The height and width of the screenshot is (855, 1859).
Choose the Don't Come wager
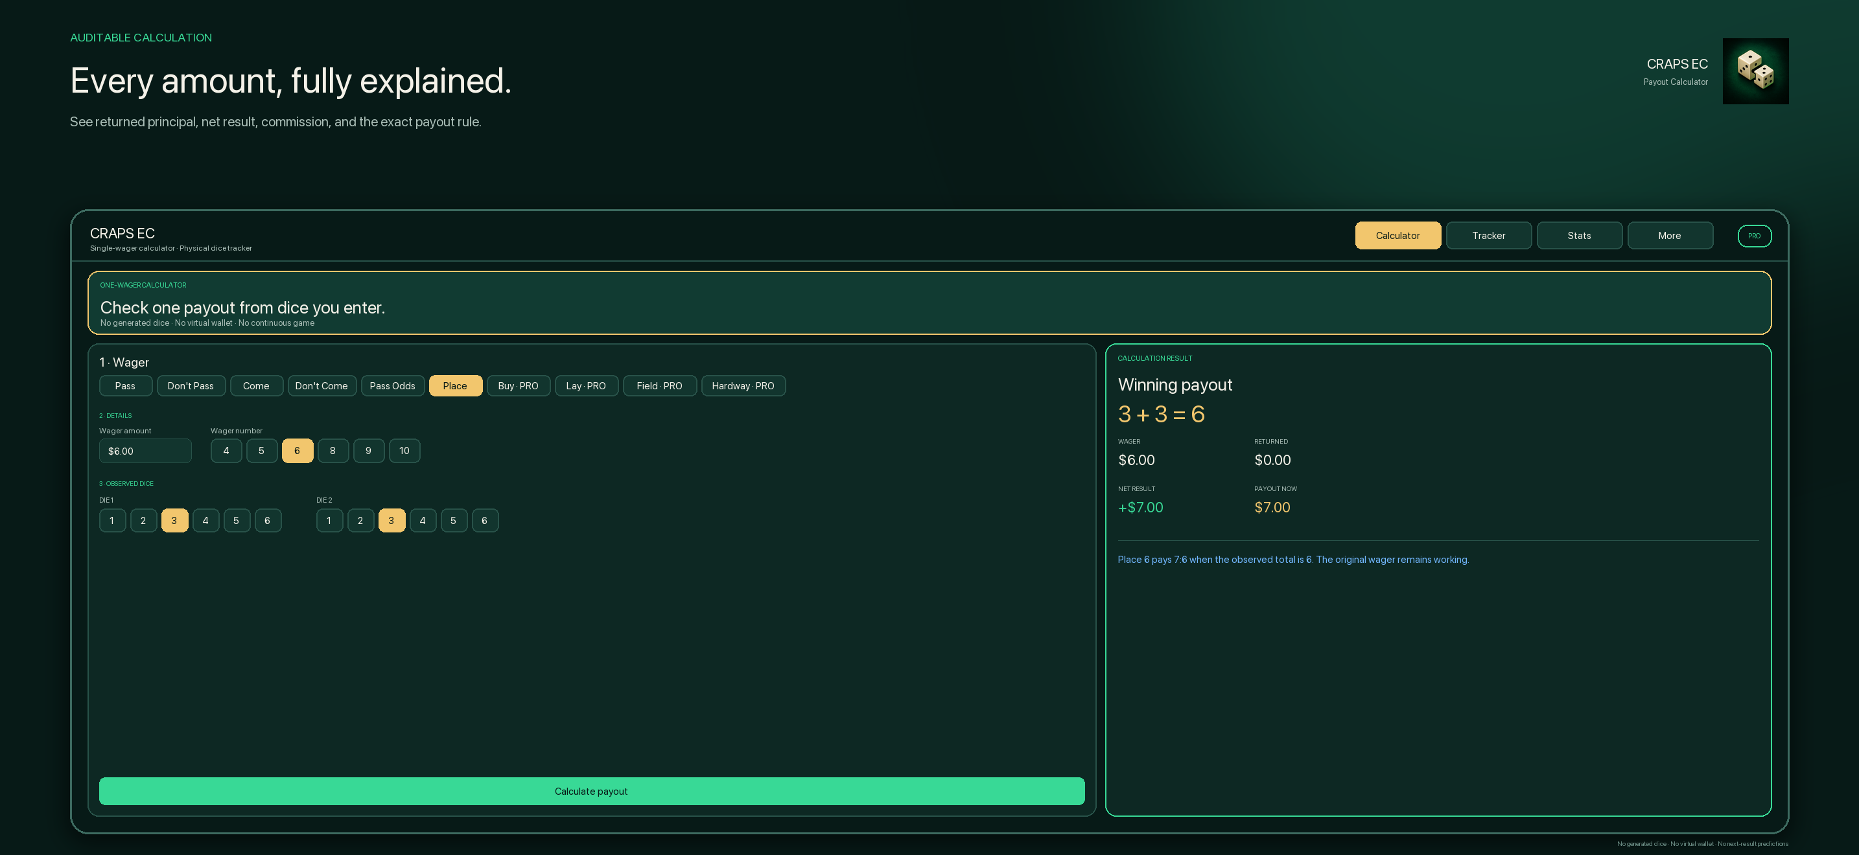point(322,385)
